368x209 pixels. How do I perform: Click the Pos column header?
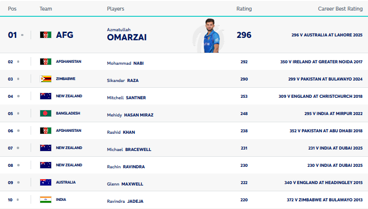point(12,9)
